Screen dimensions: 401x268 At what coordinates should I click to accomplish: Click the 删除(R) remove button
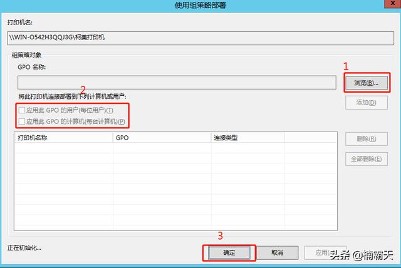click(367, 139)
